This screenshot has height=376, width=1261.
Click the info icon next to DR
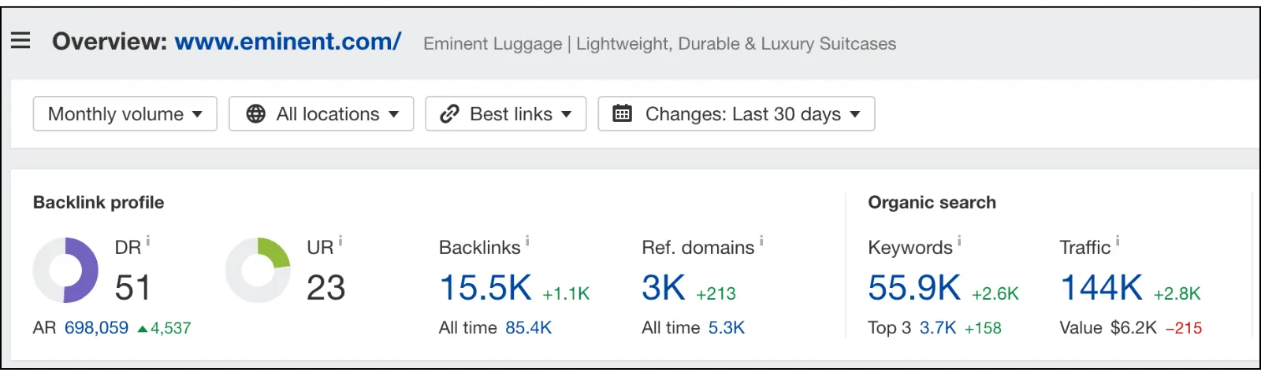(148, 241)
